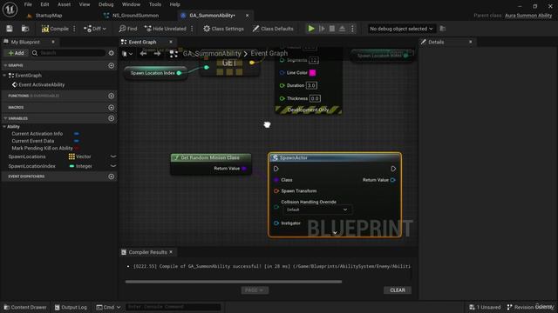Collapse the Ability variable category
The width and height of the screenshot is (558, 313).
[x=4, y=126]
